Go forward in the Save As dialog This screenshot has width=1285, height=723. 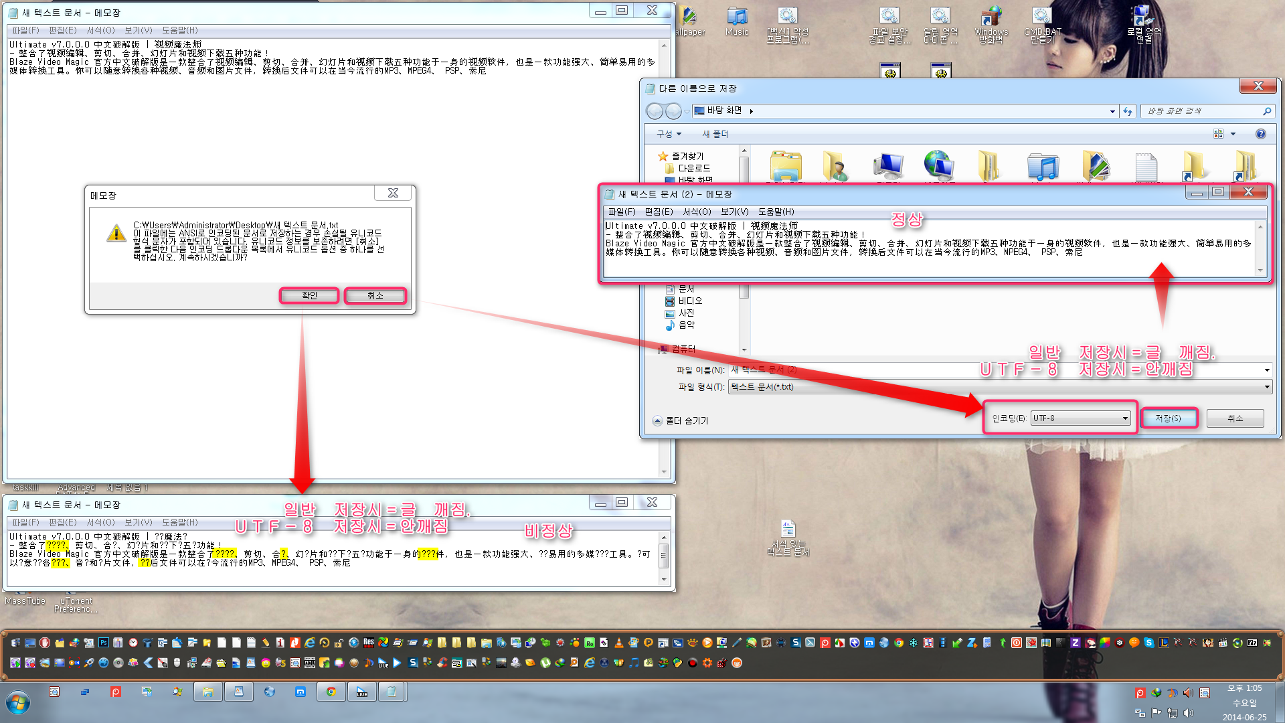pyautogui.click(x=673, y=111)
